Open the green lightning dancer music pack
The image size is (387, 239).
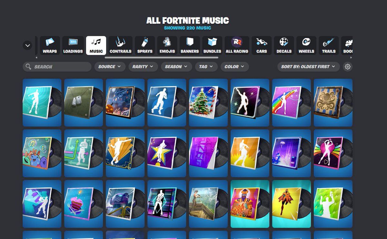tap(333, 204)
